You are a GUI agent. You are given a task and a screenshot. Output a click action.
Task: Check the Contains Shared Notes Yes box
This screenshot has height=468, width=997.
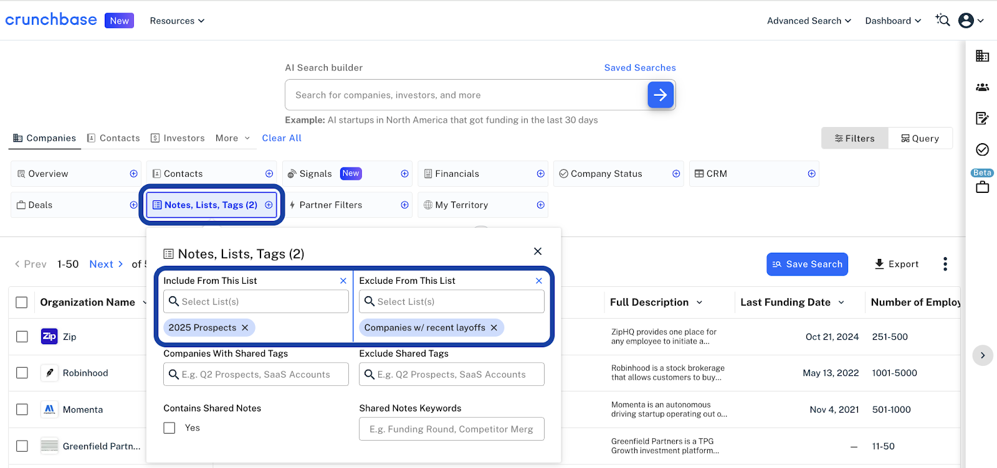[x=169, y=428]
